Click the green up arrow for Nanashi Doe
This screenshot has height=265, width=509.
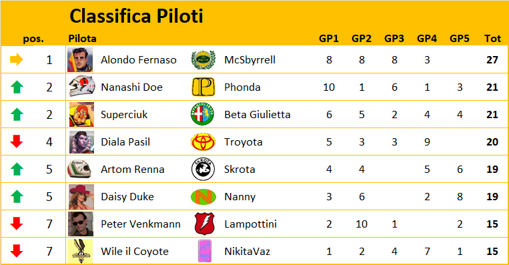(17, 87)
